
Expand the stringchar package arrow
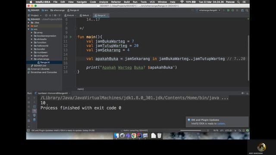coord(31,56)
